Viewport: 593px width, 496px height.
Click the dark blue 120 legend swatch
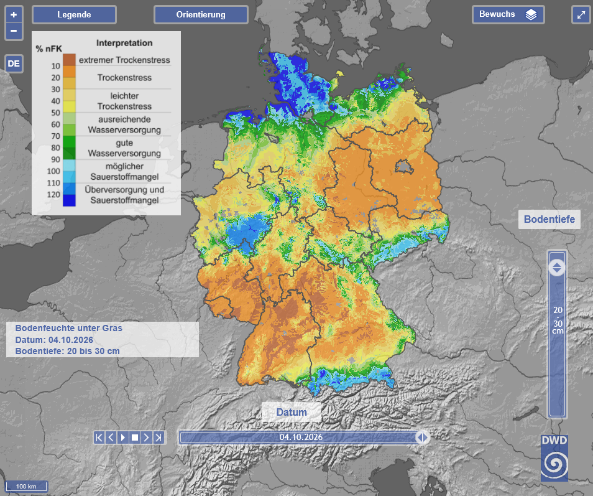click(x=69, y=200)
